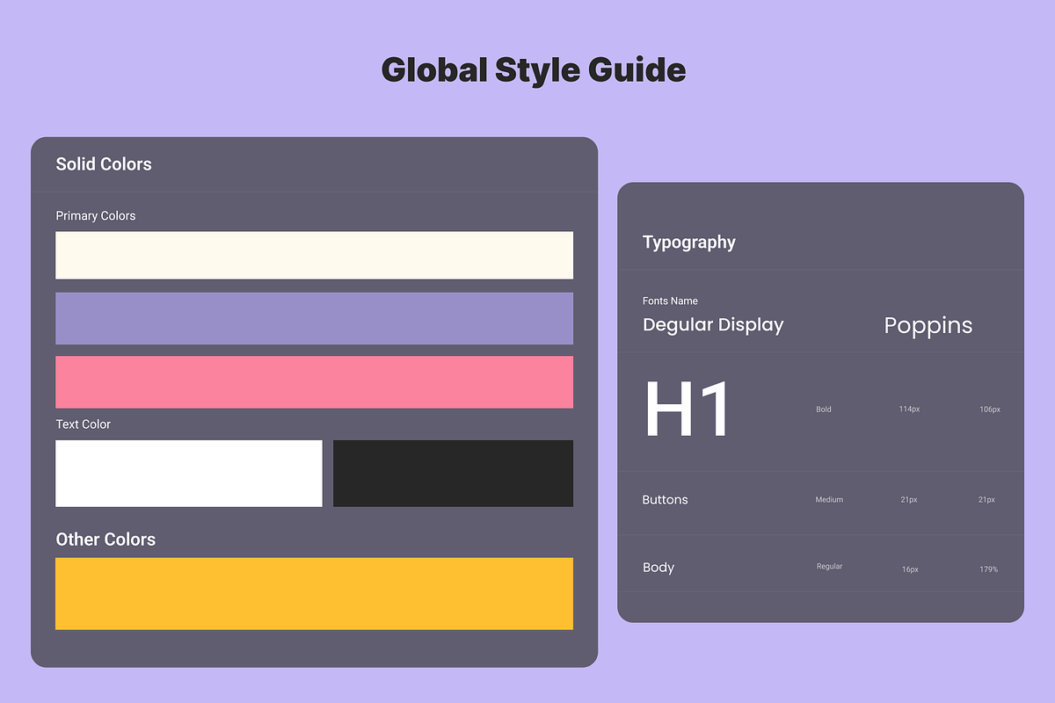
Task: Click the Medium weight in Buttons row
Action: coord(829,500)
